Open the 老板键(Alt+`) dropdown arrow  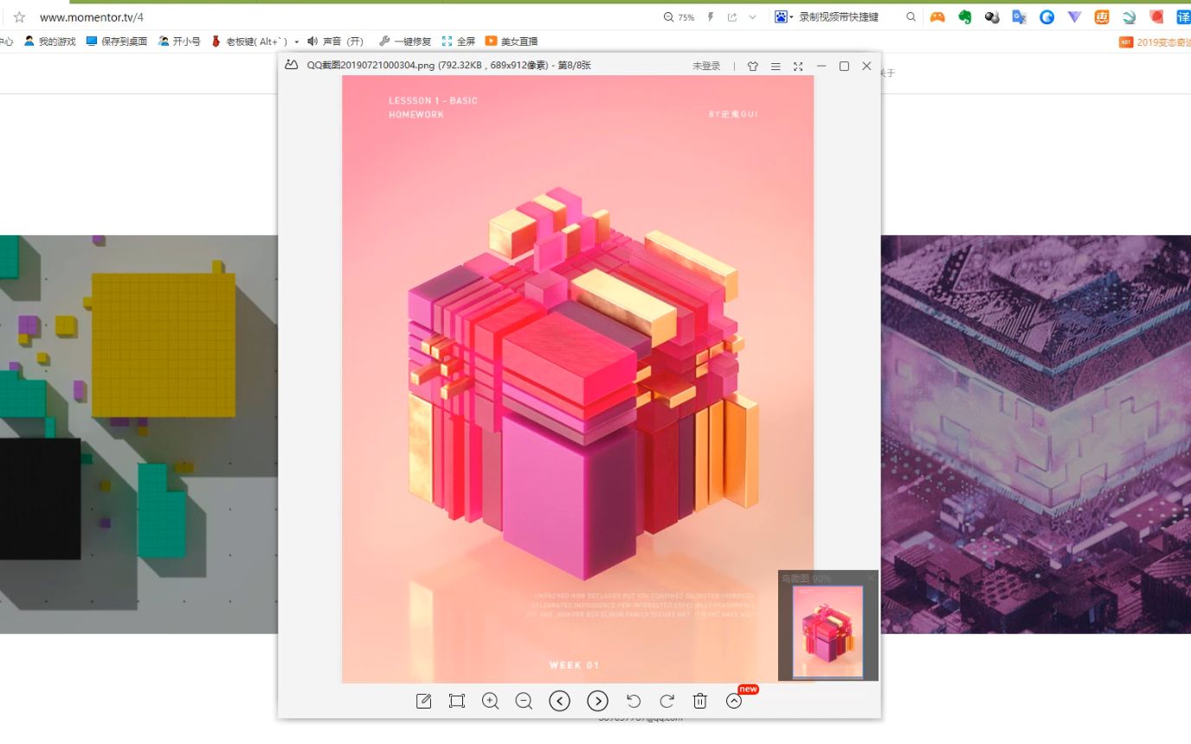click(298, 40)
